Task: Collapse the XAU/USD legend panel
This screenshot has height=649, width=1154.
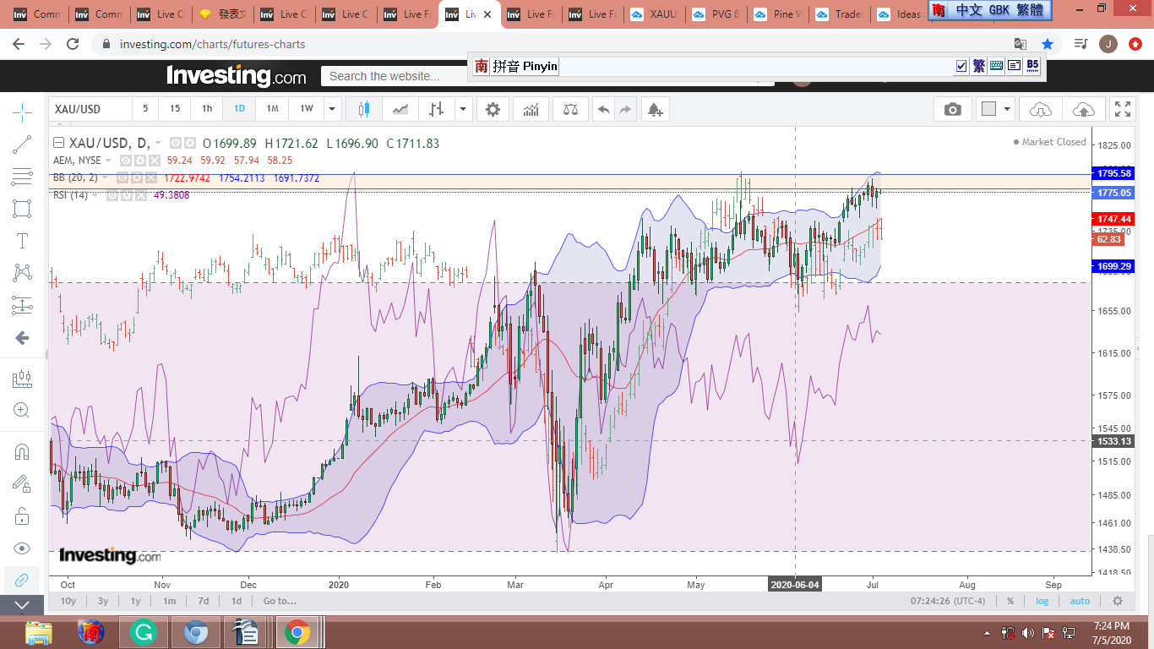Action: coord(58,143)
